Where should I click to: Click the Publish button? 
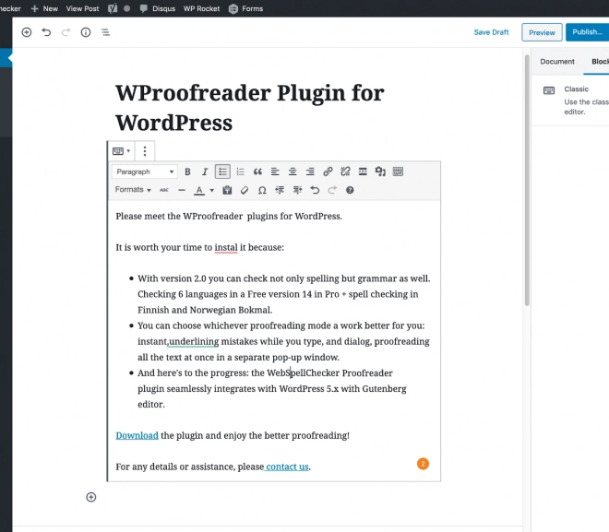[587, 32]
